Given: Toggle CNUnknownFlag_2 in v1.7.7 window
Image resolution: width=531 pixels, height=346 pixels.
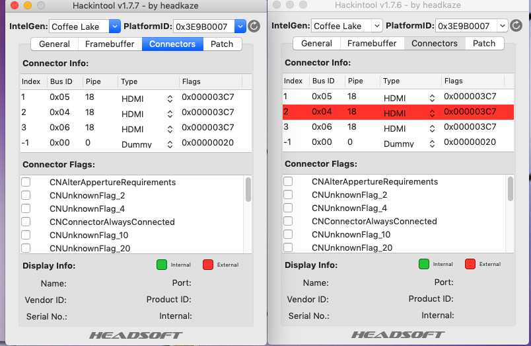Looking at the screenshot, I should click(26, 195).
